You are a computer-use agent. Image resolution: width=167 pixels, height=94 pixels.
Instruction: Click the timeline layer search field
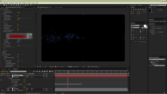[x=18, y=71]
